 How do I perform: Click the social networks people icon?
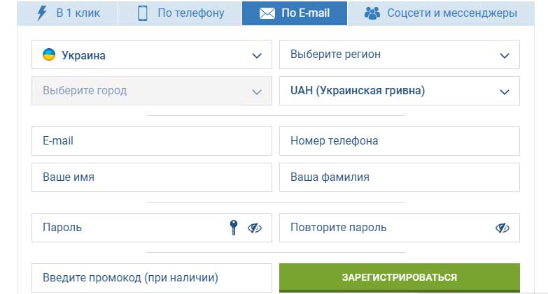coord(372,13)
